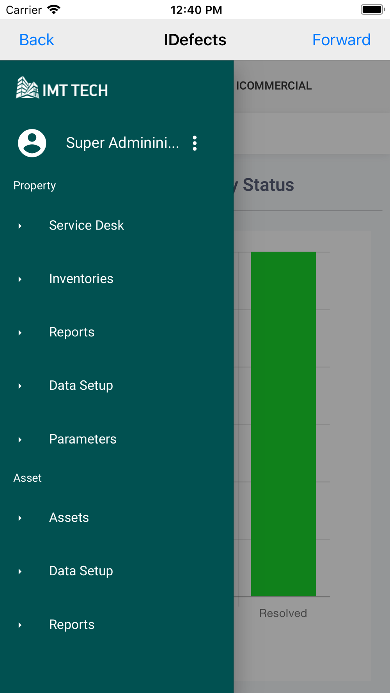The image size is (390, 693).
Task: Tap the Wi-Fi status icon
Action: 54,9
